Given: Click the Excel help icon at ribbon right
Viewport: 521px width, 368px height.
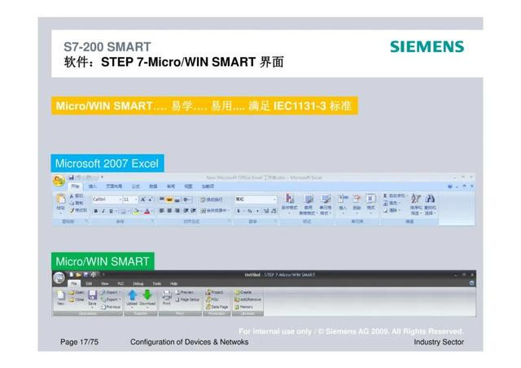Looking at the screenshot, I should pyautogui.click(x=450, y=186).
